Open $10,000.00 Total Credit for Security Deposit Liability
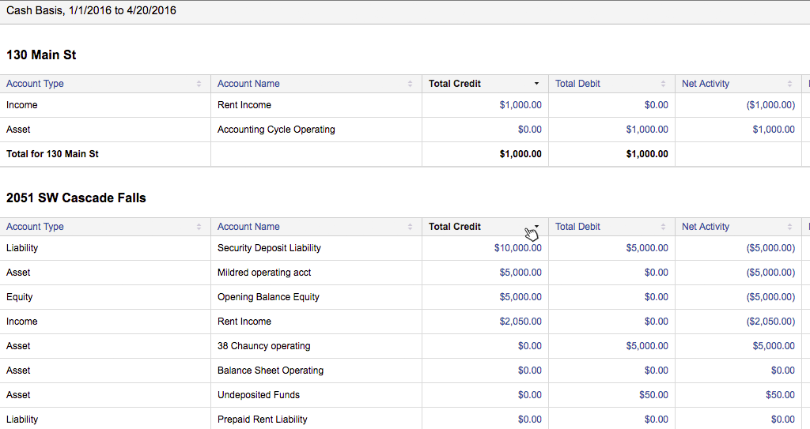 click(518, 248)
